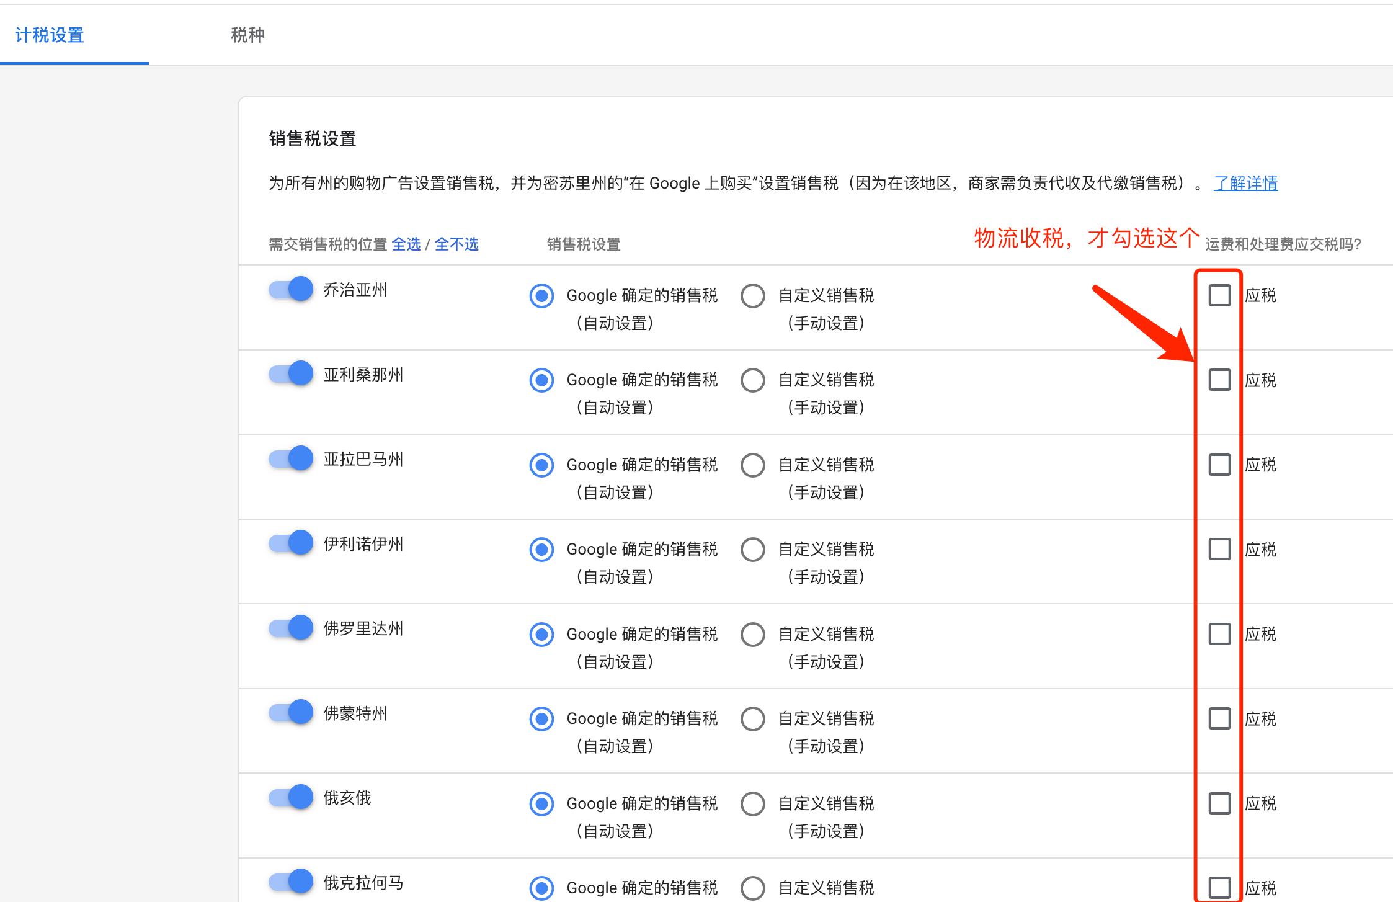The width and height of the screenshot is (1393, 902).
Task: Choose Google 确定的销售税 for 佛蒙特州
Action: [x=541, y=719]
